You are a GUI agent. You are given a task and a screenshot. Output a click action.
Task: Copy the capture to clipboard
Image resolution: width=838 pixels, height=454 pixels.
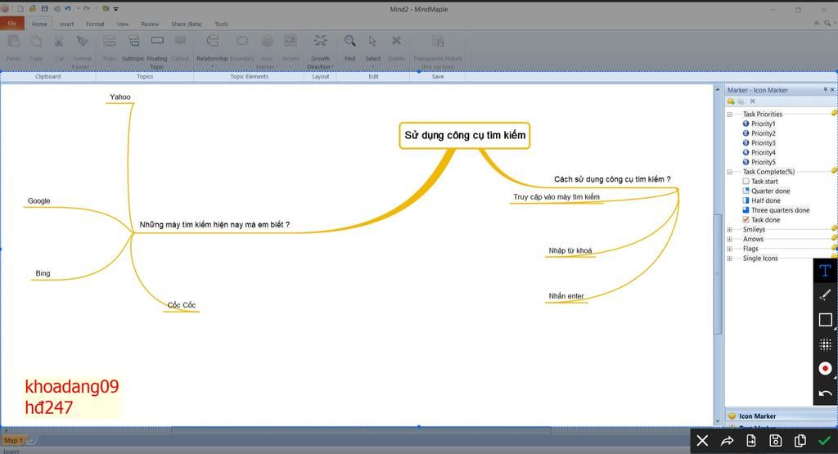point(800,441)
